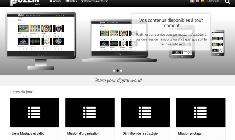Switch language to English flag

click(x=198, y=1)
